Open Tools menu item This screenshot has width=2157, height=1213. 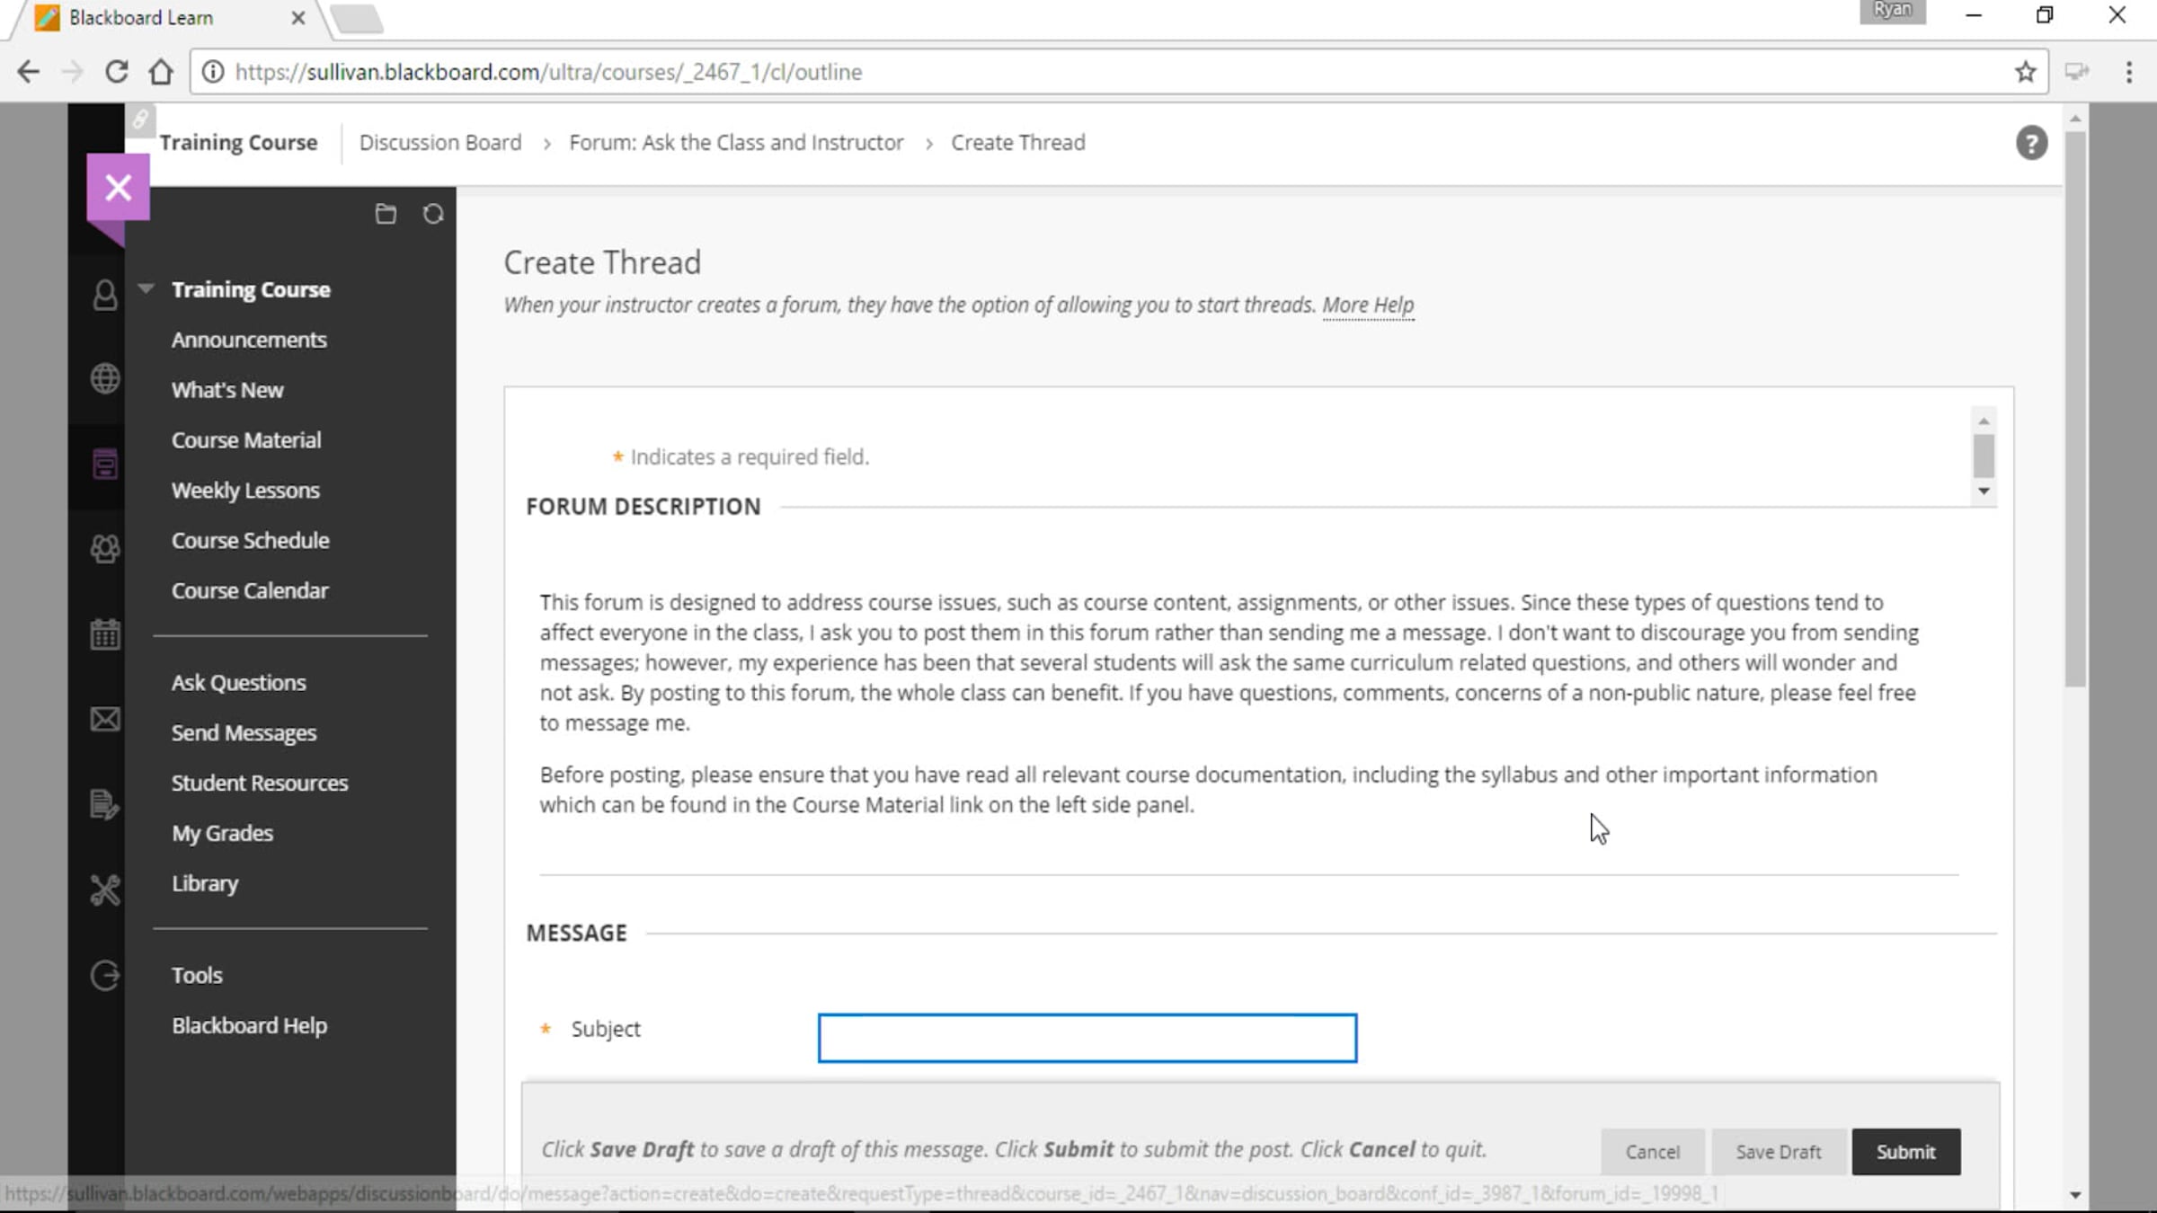pyautogui.click(x=197, y=976)
